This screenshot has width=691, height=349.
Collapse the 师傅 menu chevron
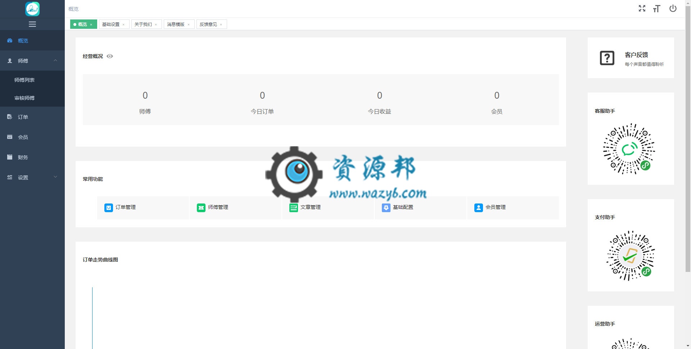tap(55, 61)
